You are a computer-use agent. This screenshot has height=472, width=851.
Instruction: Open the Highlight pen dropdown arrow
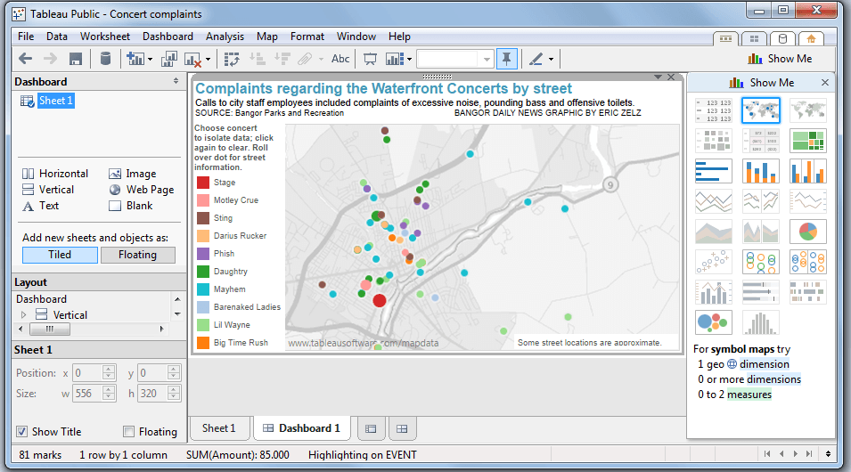(x=551, y=59)
